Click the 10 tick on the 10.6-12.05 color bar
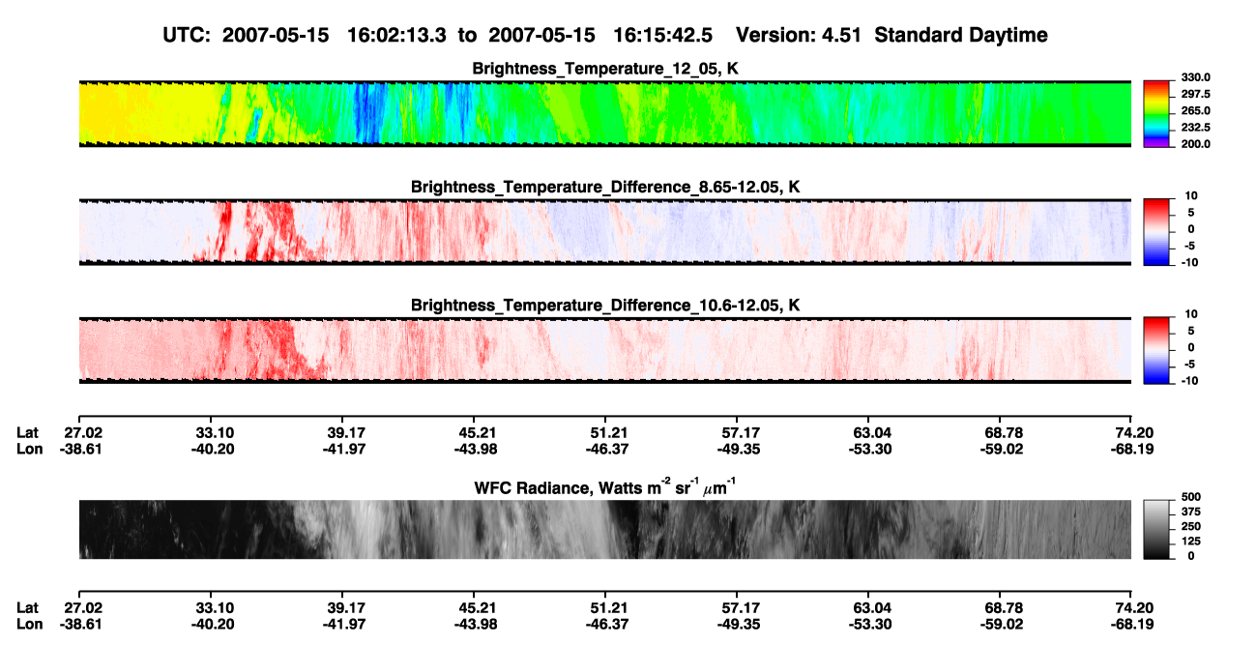 (x=1190, y=314)
